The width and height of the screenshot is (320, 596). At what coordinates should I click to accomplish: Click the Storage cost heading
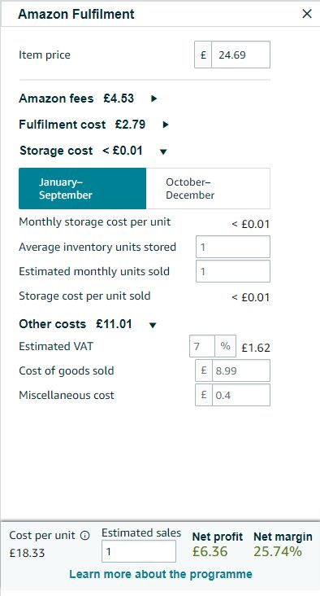coord(56,151)
